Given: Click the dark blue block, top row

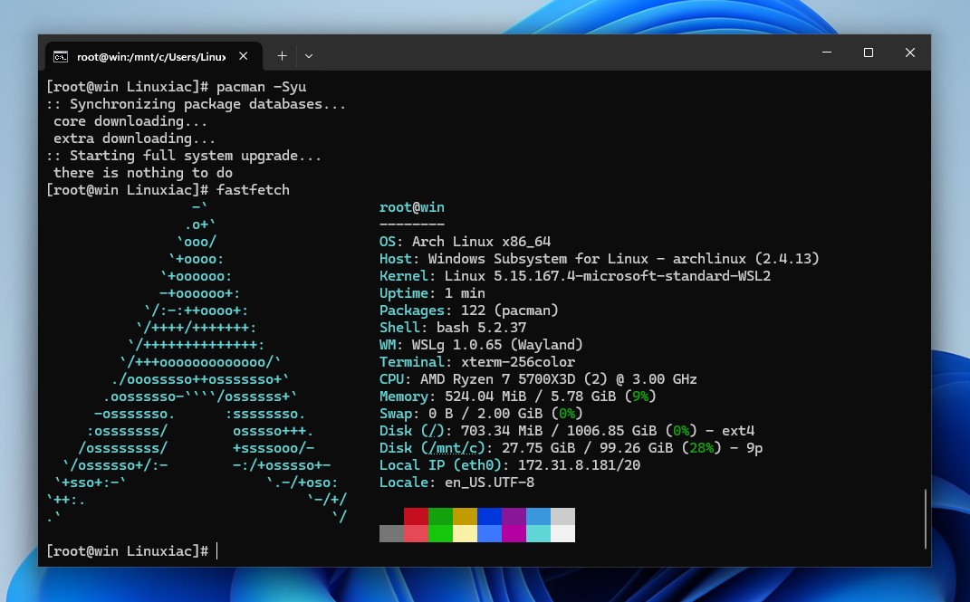Looking at the screenshot, I should (489, 517).
